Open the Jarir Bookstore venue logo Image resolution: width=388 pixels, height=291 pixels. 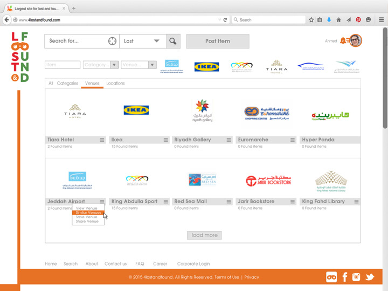tap(268, 181)
